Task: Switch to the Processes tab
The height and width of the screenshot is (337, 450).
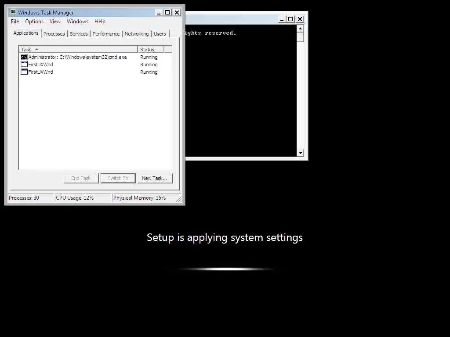Action: coord(54,34)
